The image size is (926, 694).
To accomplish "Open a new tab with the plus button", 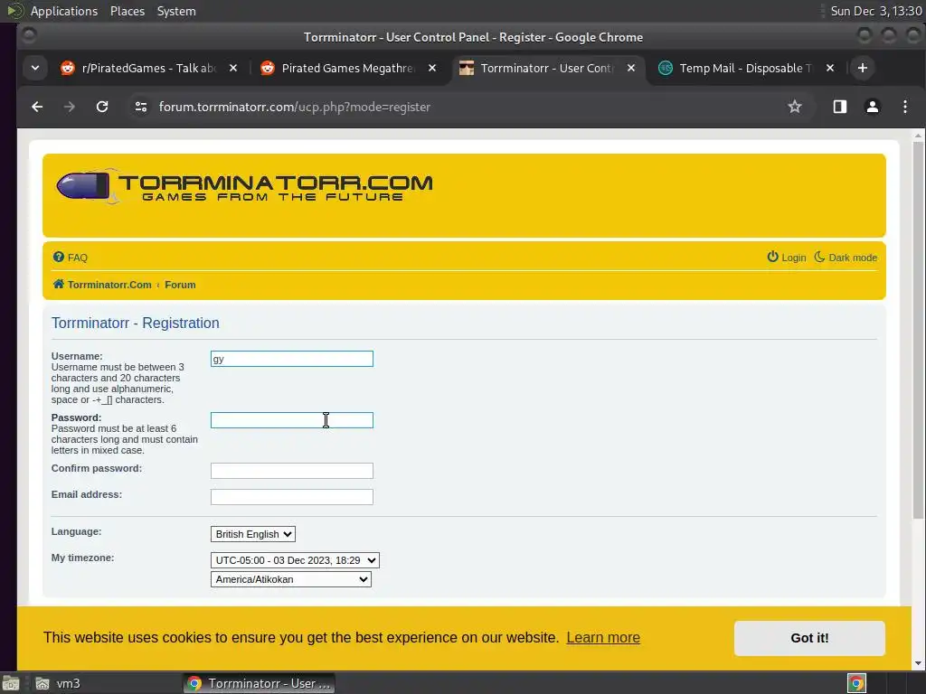I will [862, 68].
